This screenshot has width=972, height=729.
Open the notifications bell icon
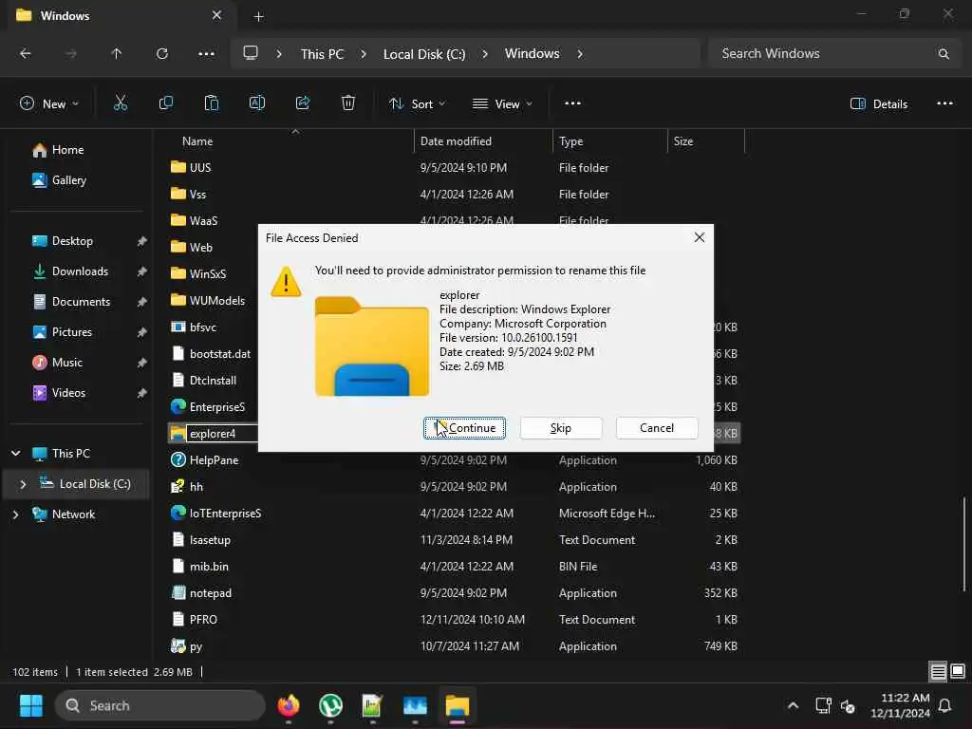pyautogui.click(x=944, y=705)
